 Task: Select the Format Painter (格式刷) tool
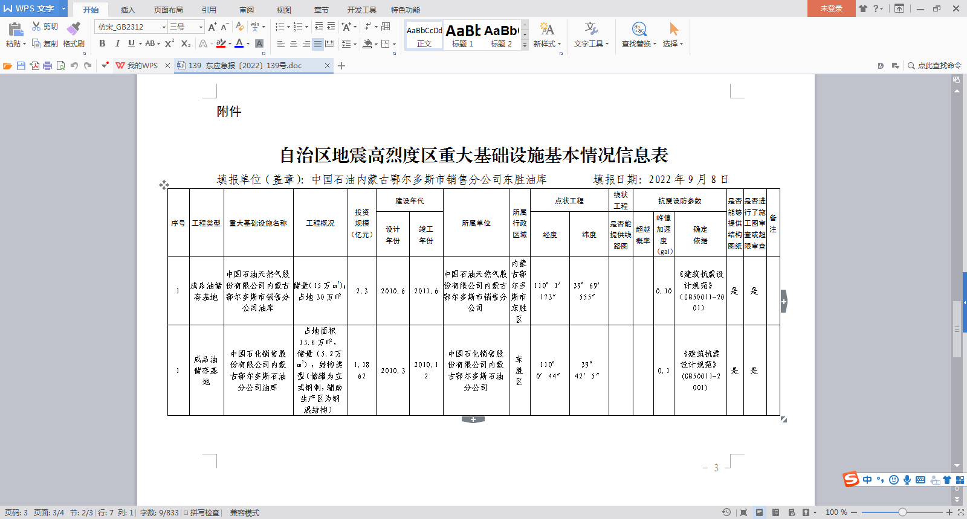pos(74,35)
